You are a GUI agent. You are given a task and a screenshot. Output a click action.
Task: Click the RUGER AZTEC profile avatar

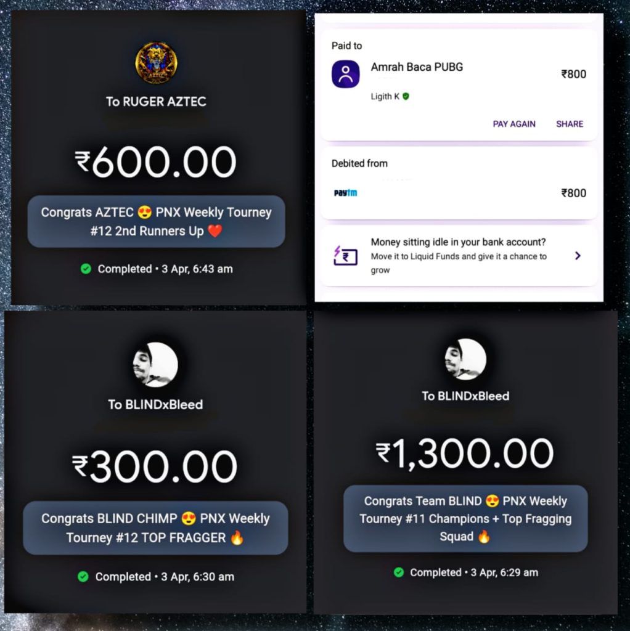point(156,63)
